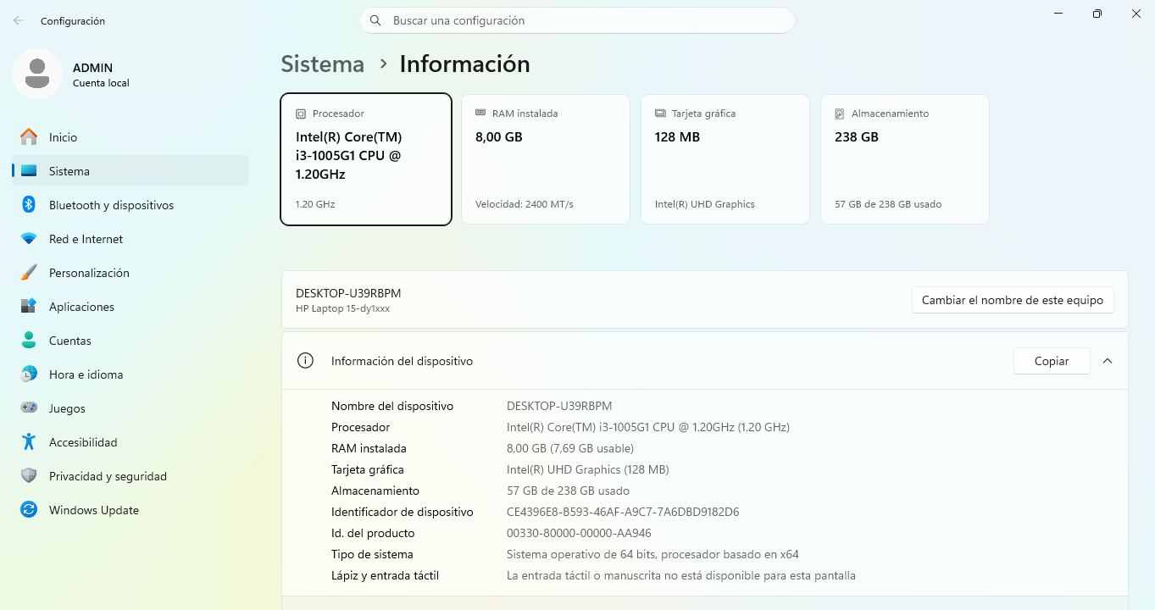Click Cambiar el nombre de este equipo
This screenshot has height=610, width=1155.
point(1013,300)
